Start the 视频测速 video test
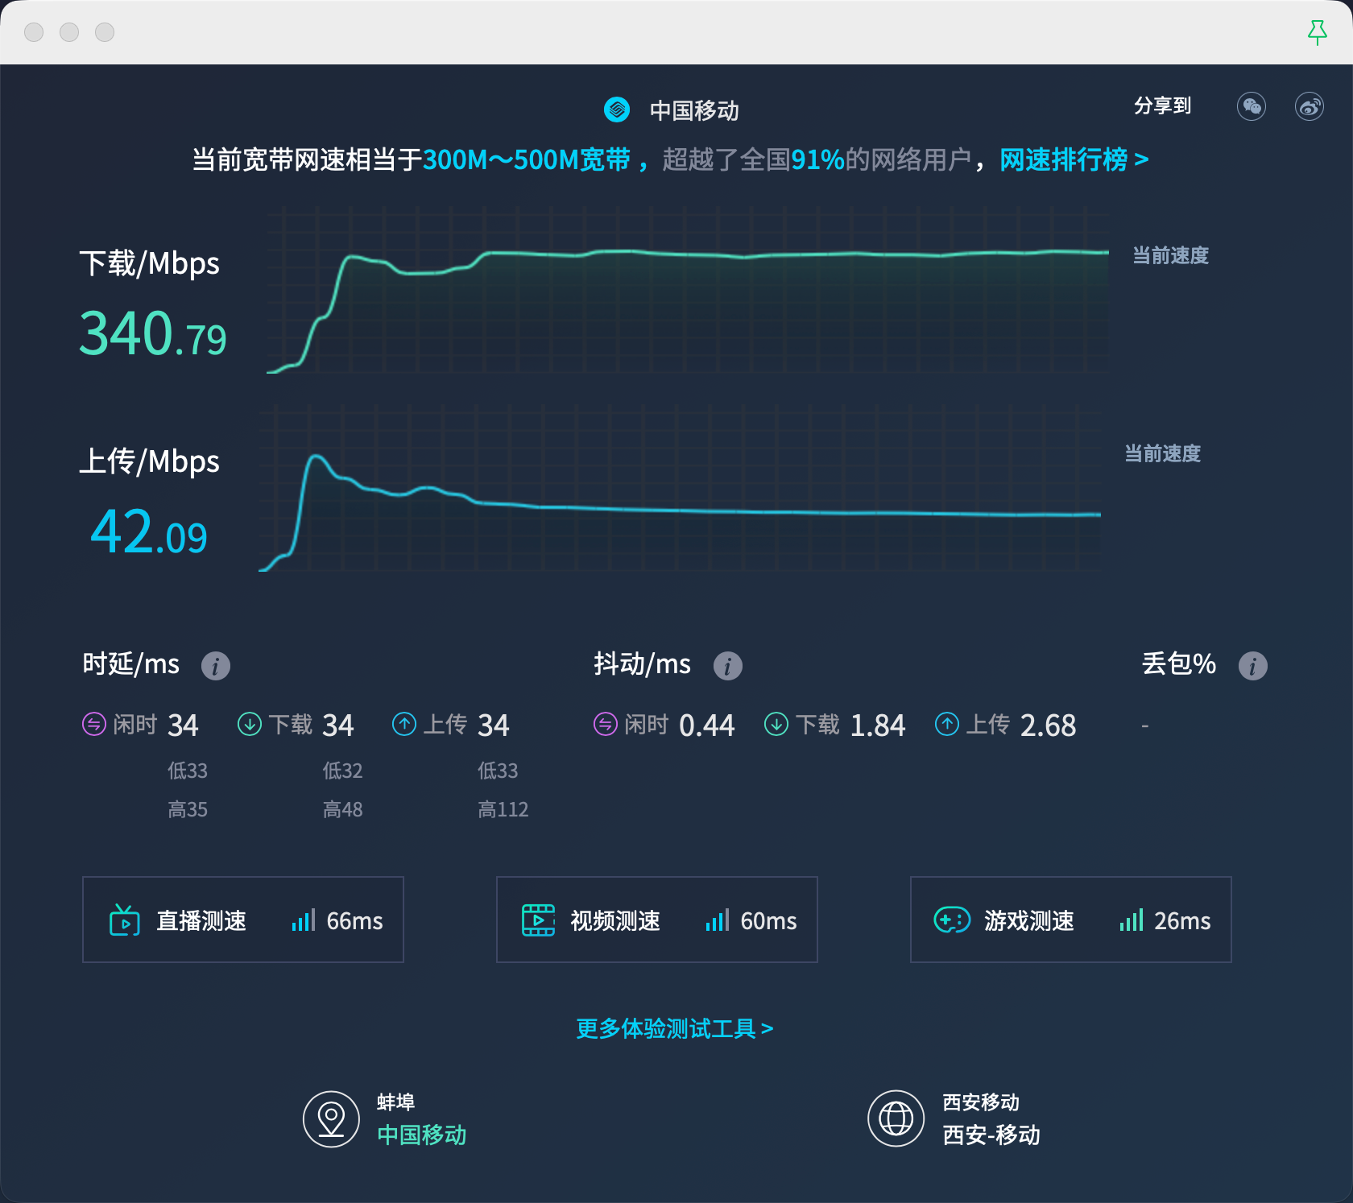 click(656, 920)
